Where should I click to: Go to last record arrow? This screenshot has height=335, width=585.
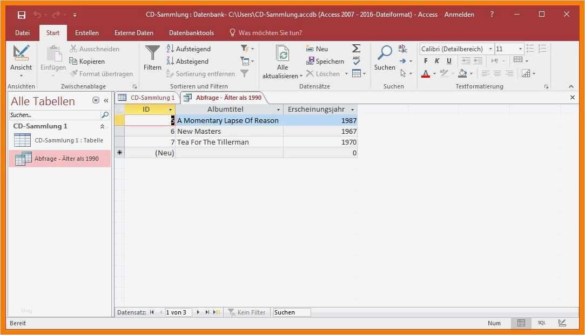207,312
